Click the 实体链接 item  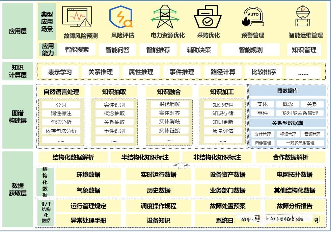click(x=169, y=131)
